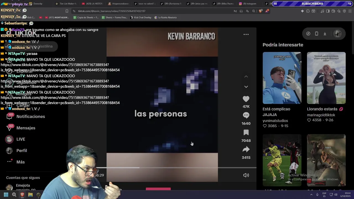Go to next video with down chevron

pos(246,87)
